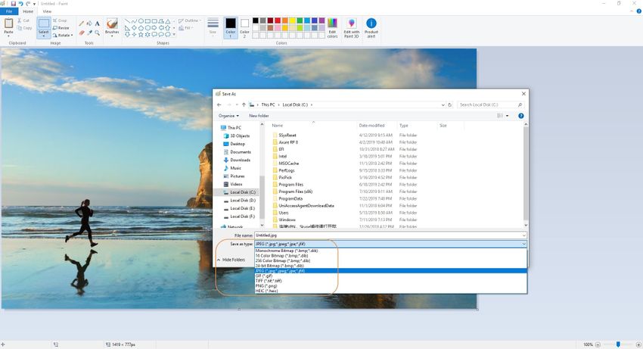Activate the Magnifier tool
The width and height of the screenshot is (643, 349).
tap(98, 33)
